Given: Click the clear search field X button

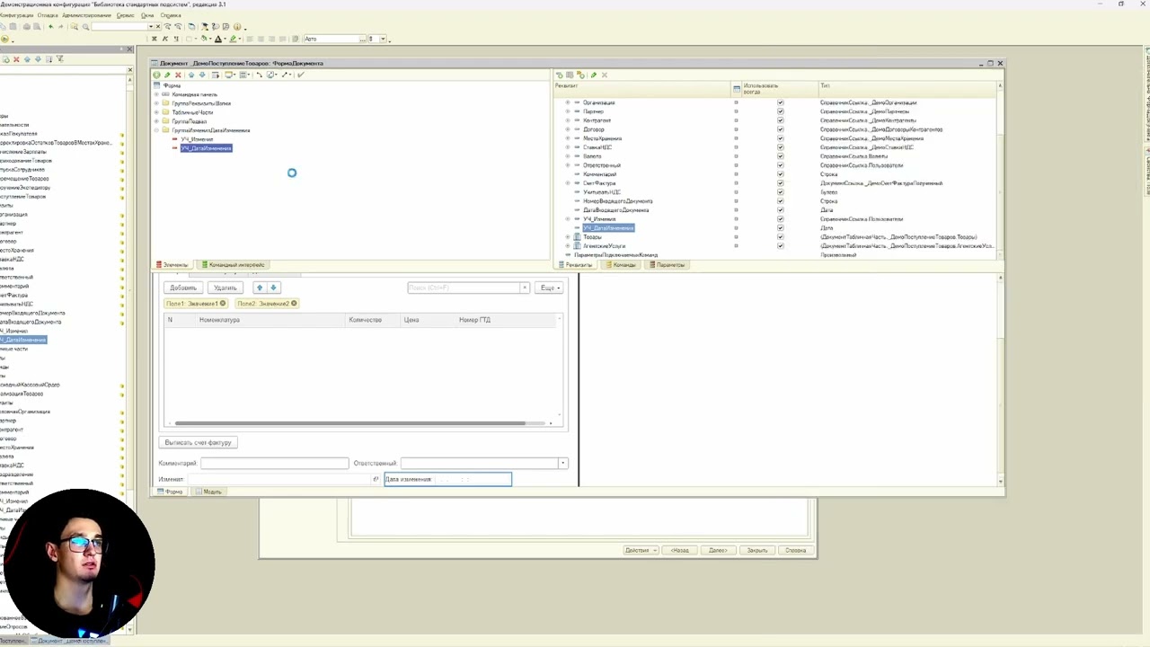Looking at the screenshot, I should pos(525,288).
